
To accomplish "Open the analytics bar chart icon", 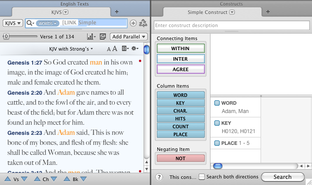I will (92, 37).
